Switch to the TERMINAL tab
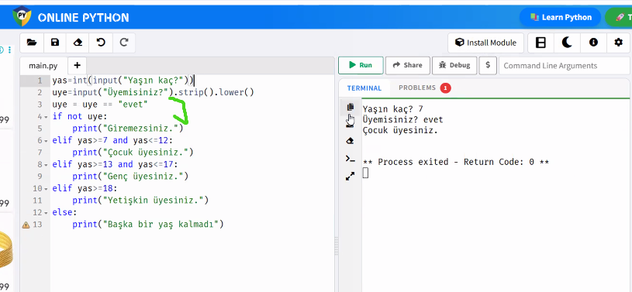Screen dimensions: 632x292 point(364,88)
